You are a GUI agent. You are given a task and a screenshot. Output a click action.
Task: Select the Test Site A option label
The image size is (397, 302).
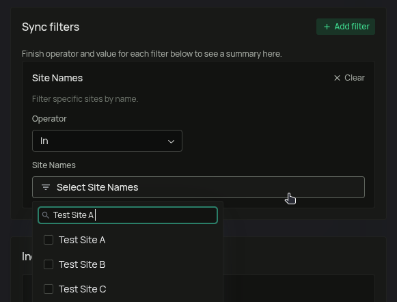point(82,240)
